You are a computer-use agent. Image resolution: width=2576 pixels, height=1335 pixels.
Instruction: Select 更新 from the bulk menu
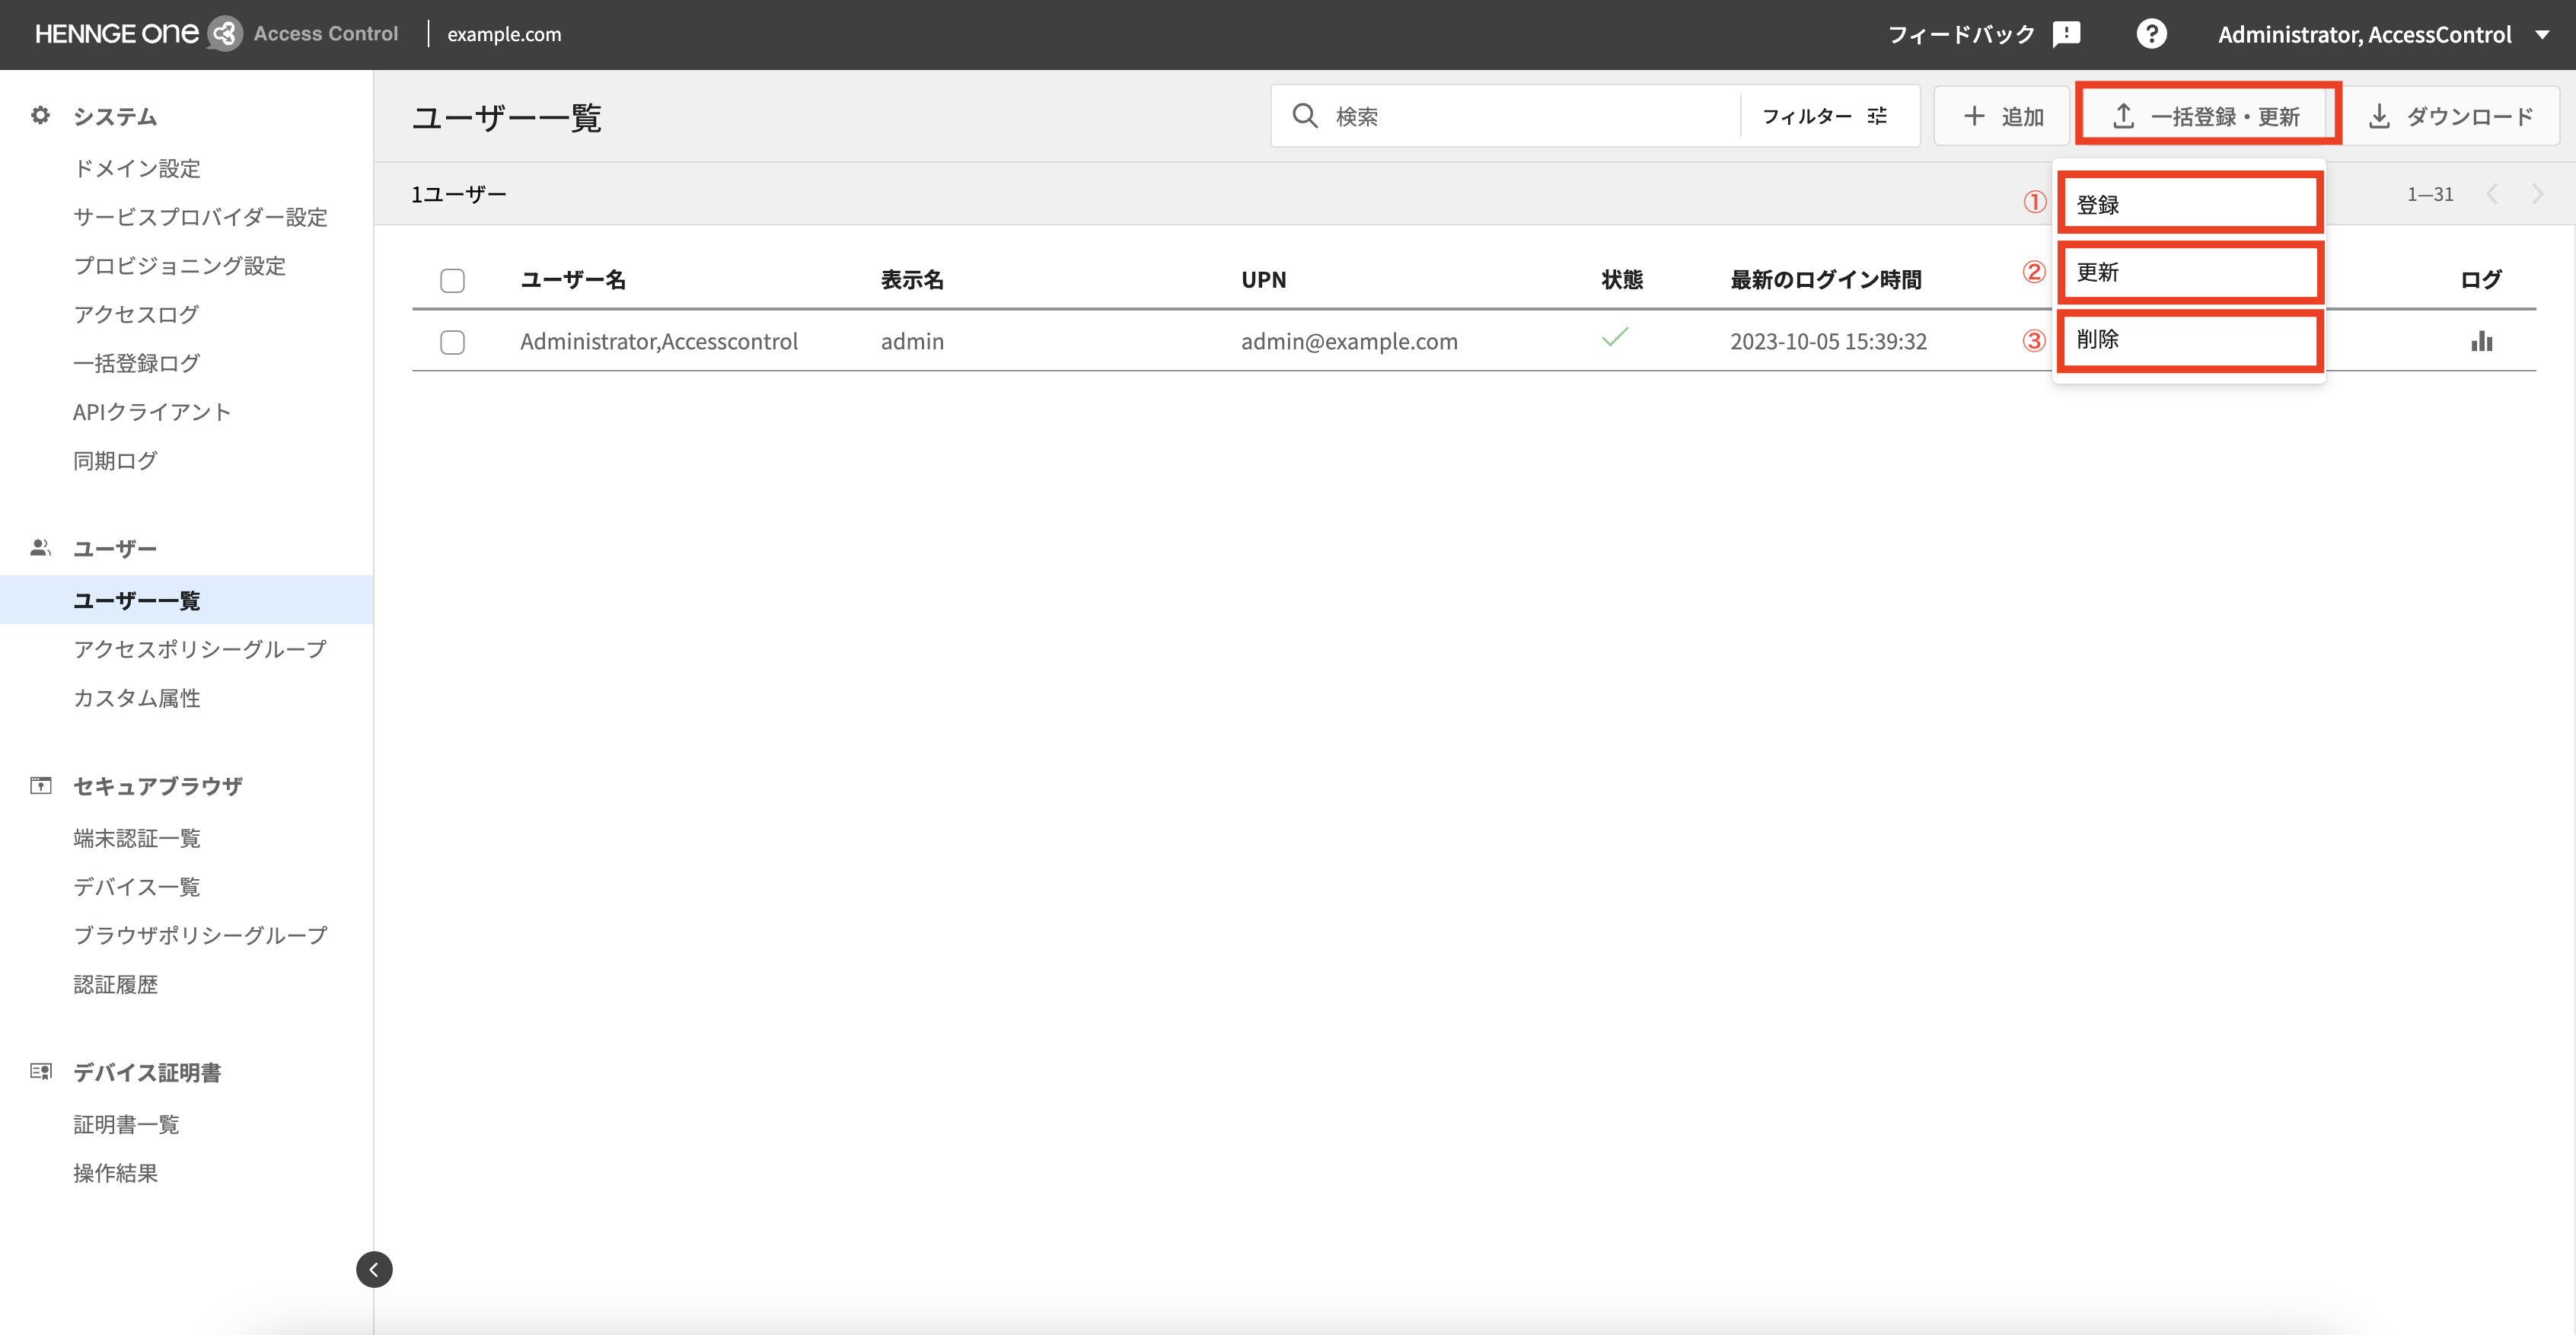tap(2189, 271)
